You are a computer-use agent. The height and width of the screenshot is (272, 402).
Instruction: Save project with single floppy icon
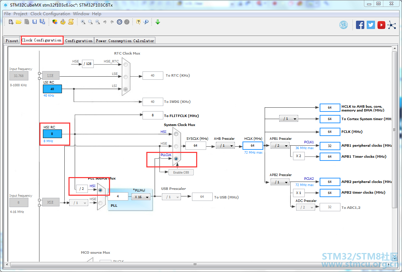35,22
